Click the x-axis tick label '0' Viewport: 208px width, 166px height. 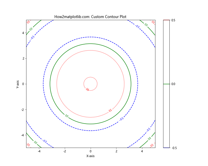[91, 151]
